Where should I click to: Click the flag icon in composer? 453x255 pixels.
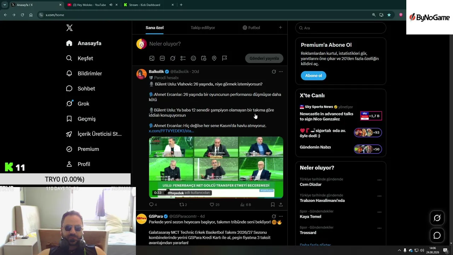224,58
